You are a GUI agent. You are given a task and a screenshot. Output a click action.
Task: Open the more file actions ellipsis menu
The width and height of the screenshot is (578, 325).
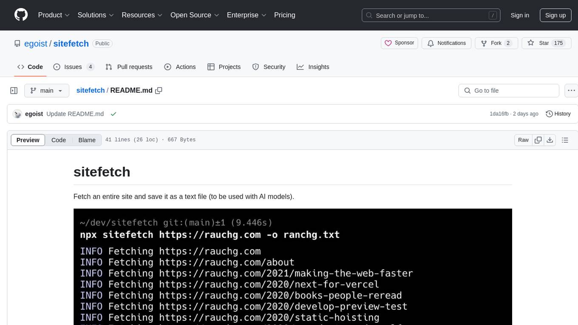coord(571,91)
